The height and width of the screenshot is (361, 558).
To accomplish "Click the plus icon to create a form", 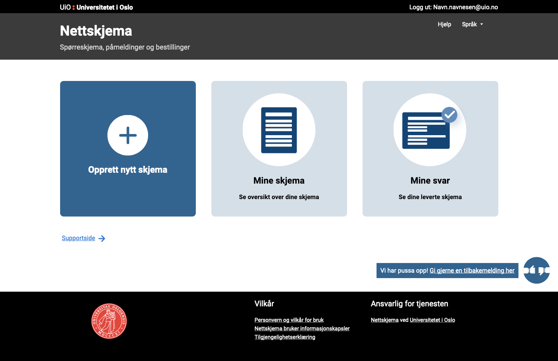I will [x=128, y=135].
